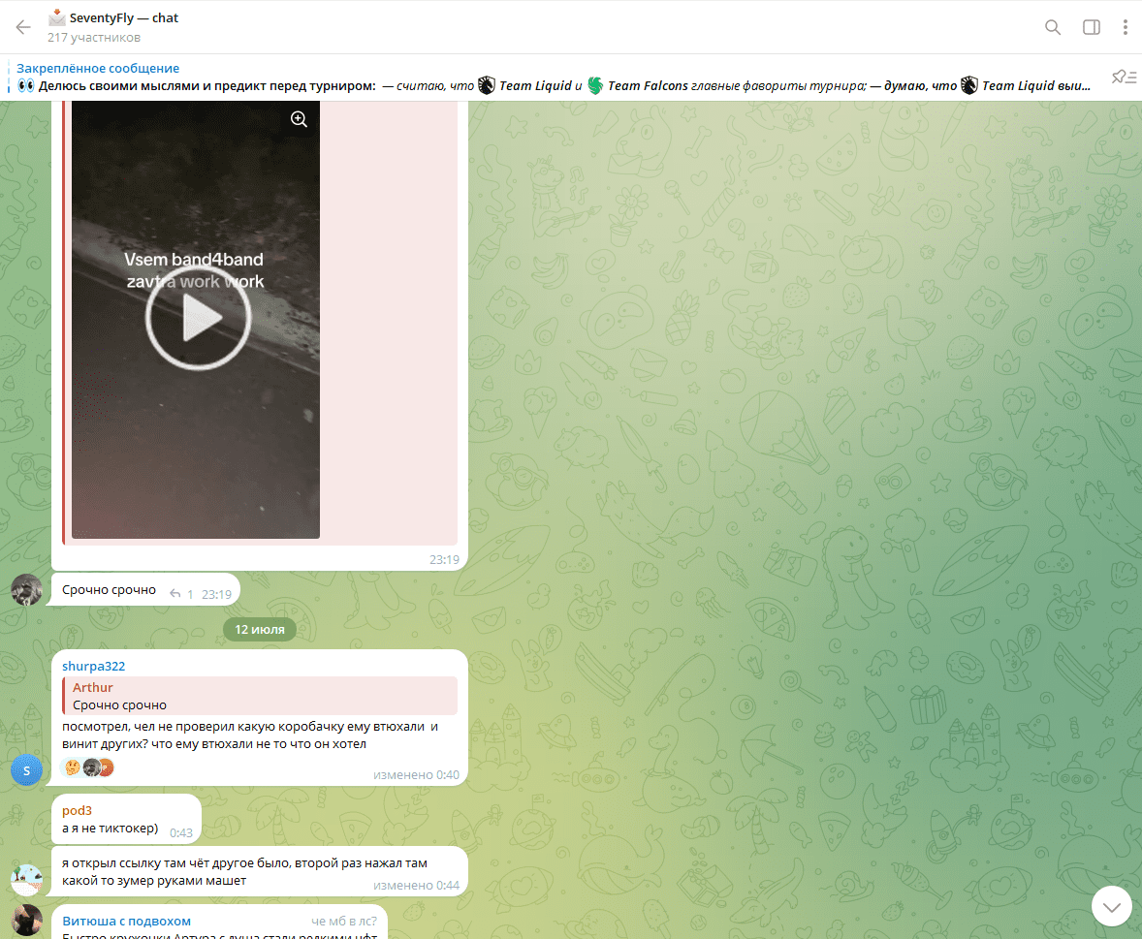Screen dimensions: 1142x939
Task: Open search in this chat
Action: click(x=1053, y=27)
